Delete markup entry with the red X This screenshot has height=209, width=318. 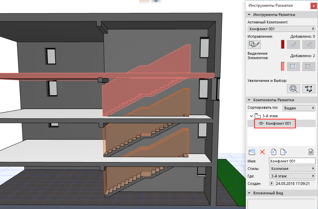[263, 152]
